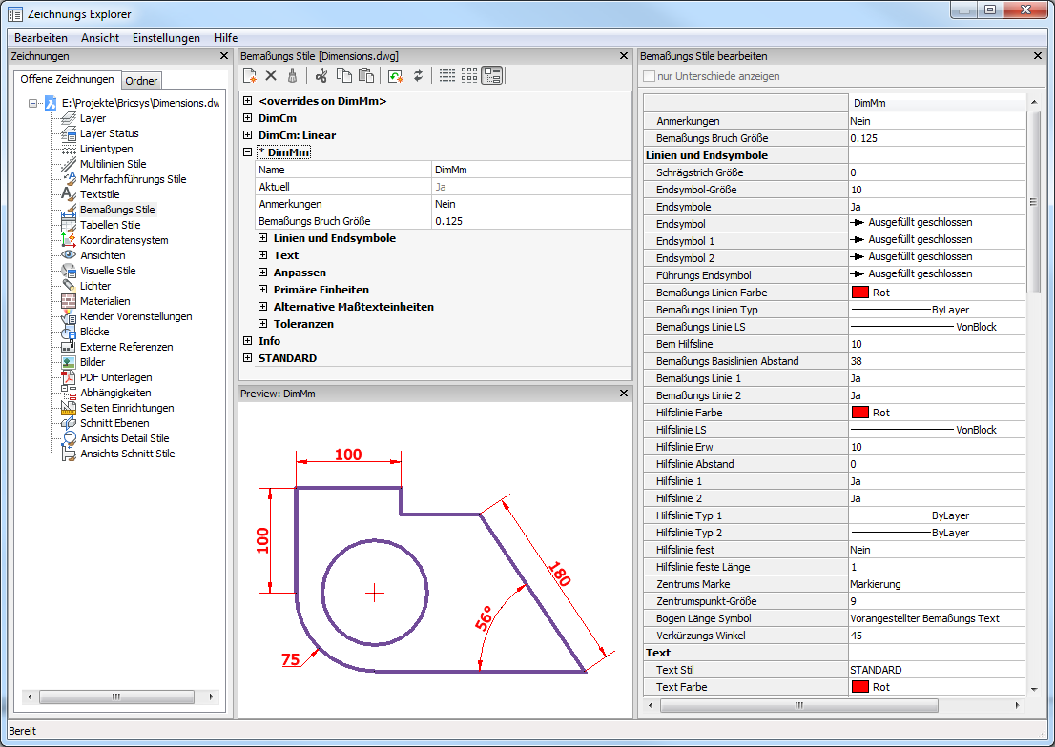Switch to the Ordner tab
This screenshot has width=1055, height=747.
[142, 81]
